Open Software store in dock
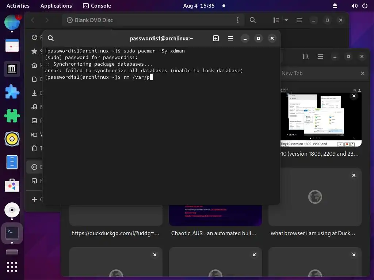The height and width of the screenshot is (280, 374). [12, 186]
